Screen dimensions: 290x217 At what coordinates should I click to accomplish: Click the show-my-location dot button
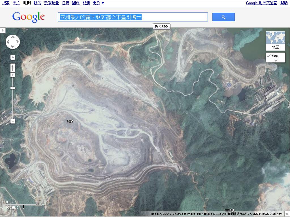coord(13,57)
